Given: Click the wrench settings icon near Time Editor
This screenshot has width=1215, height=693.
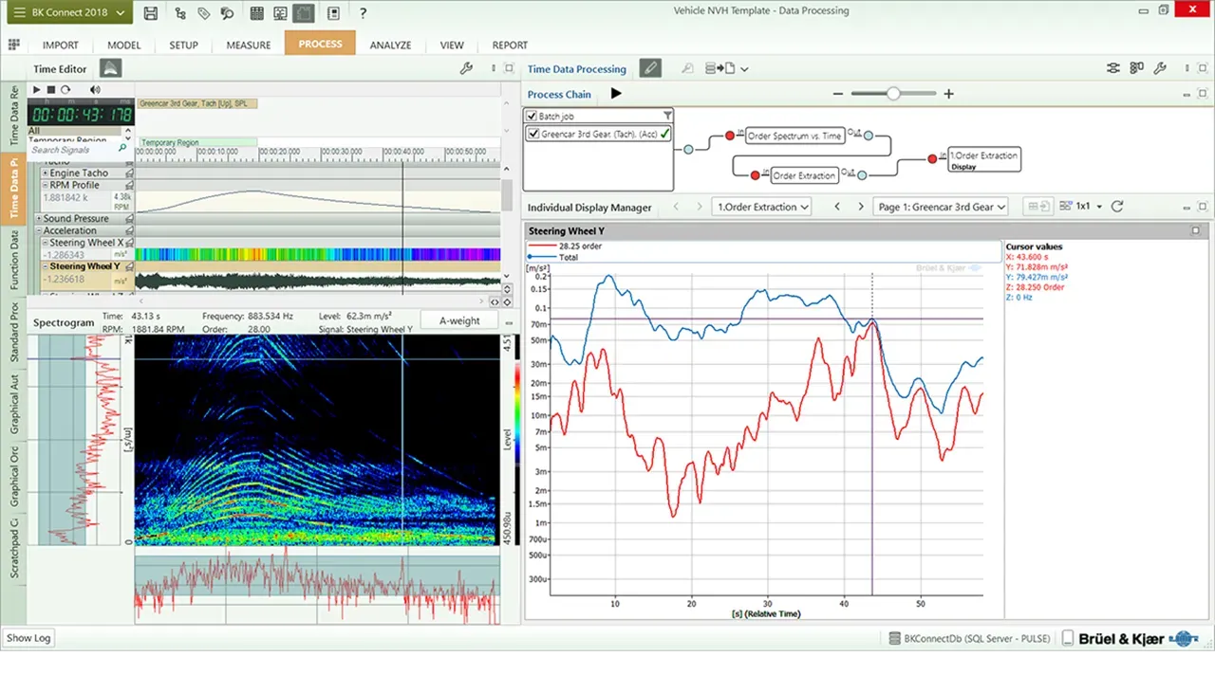Looking at the screenshot, I should [x=466, y=68].
